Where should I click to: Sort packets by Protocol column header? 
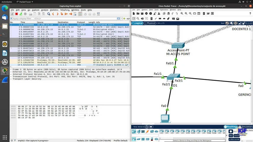pos(81,22)
